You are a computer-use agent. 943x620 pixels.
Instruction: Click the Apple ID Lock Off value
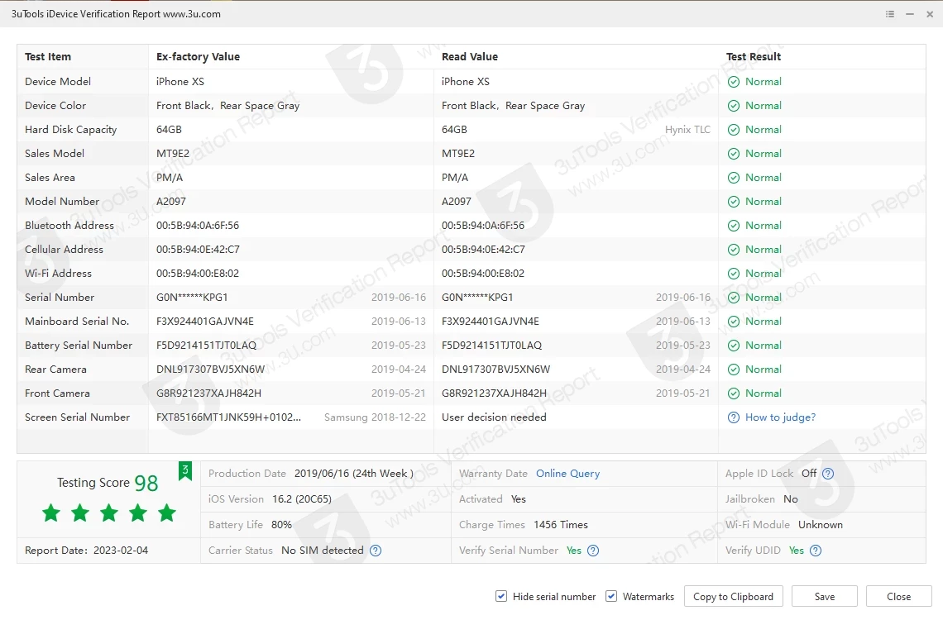click(809, 474)
